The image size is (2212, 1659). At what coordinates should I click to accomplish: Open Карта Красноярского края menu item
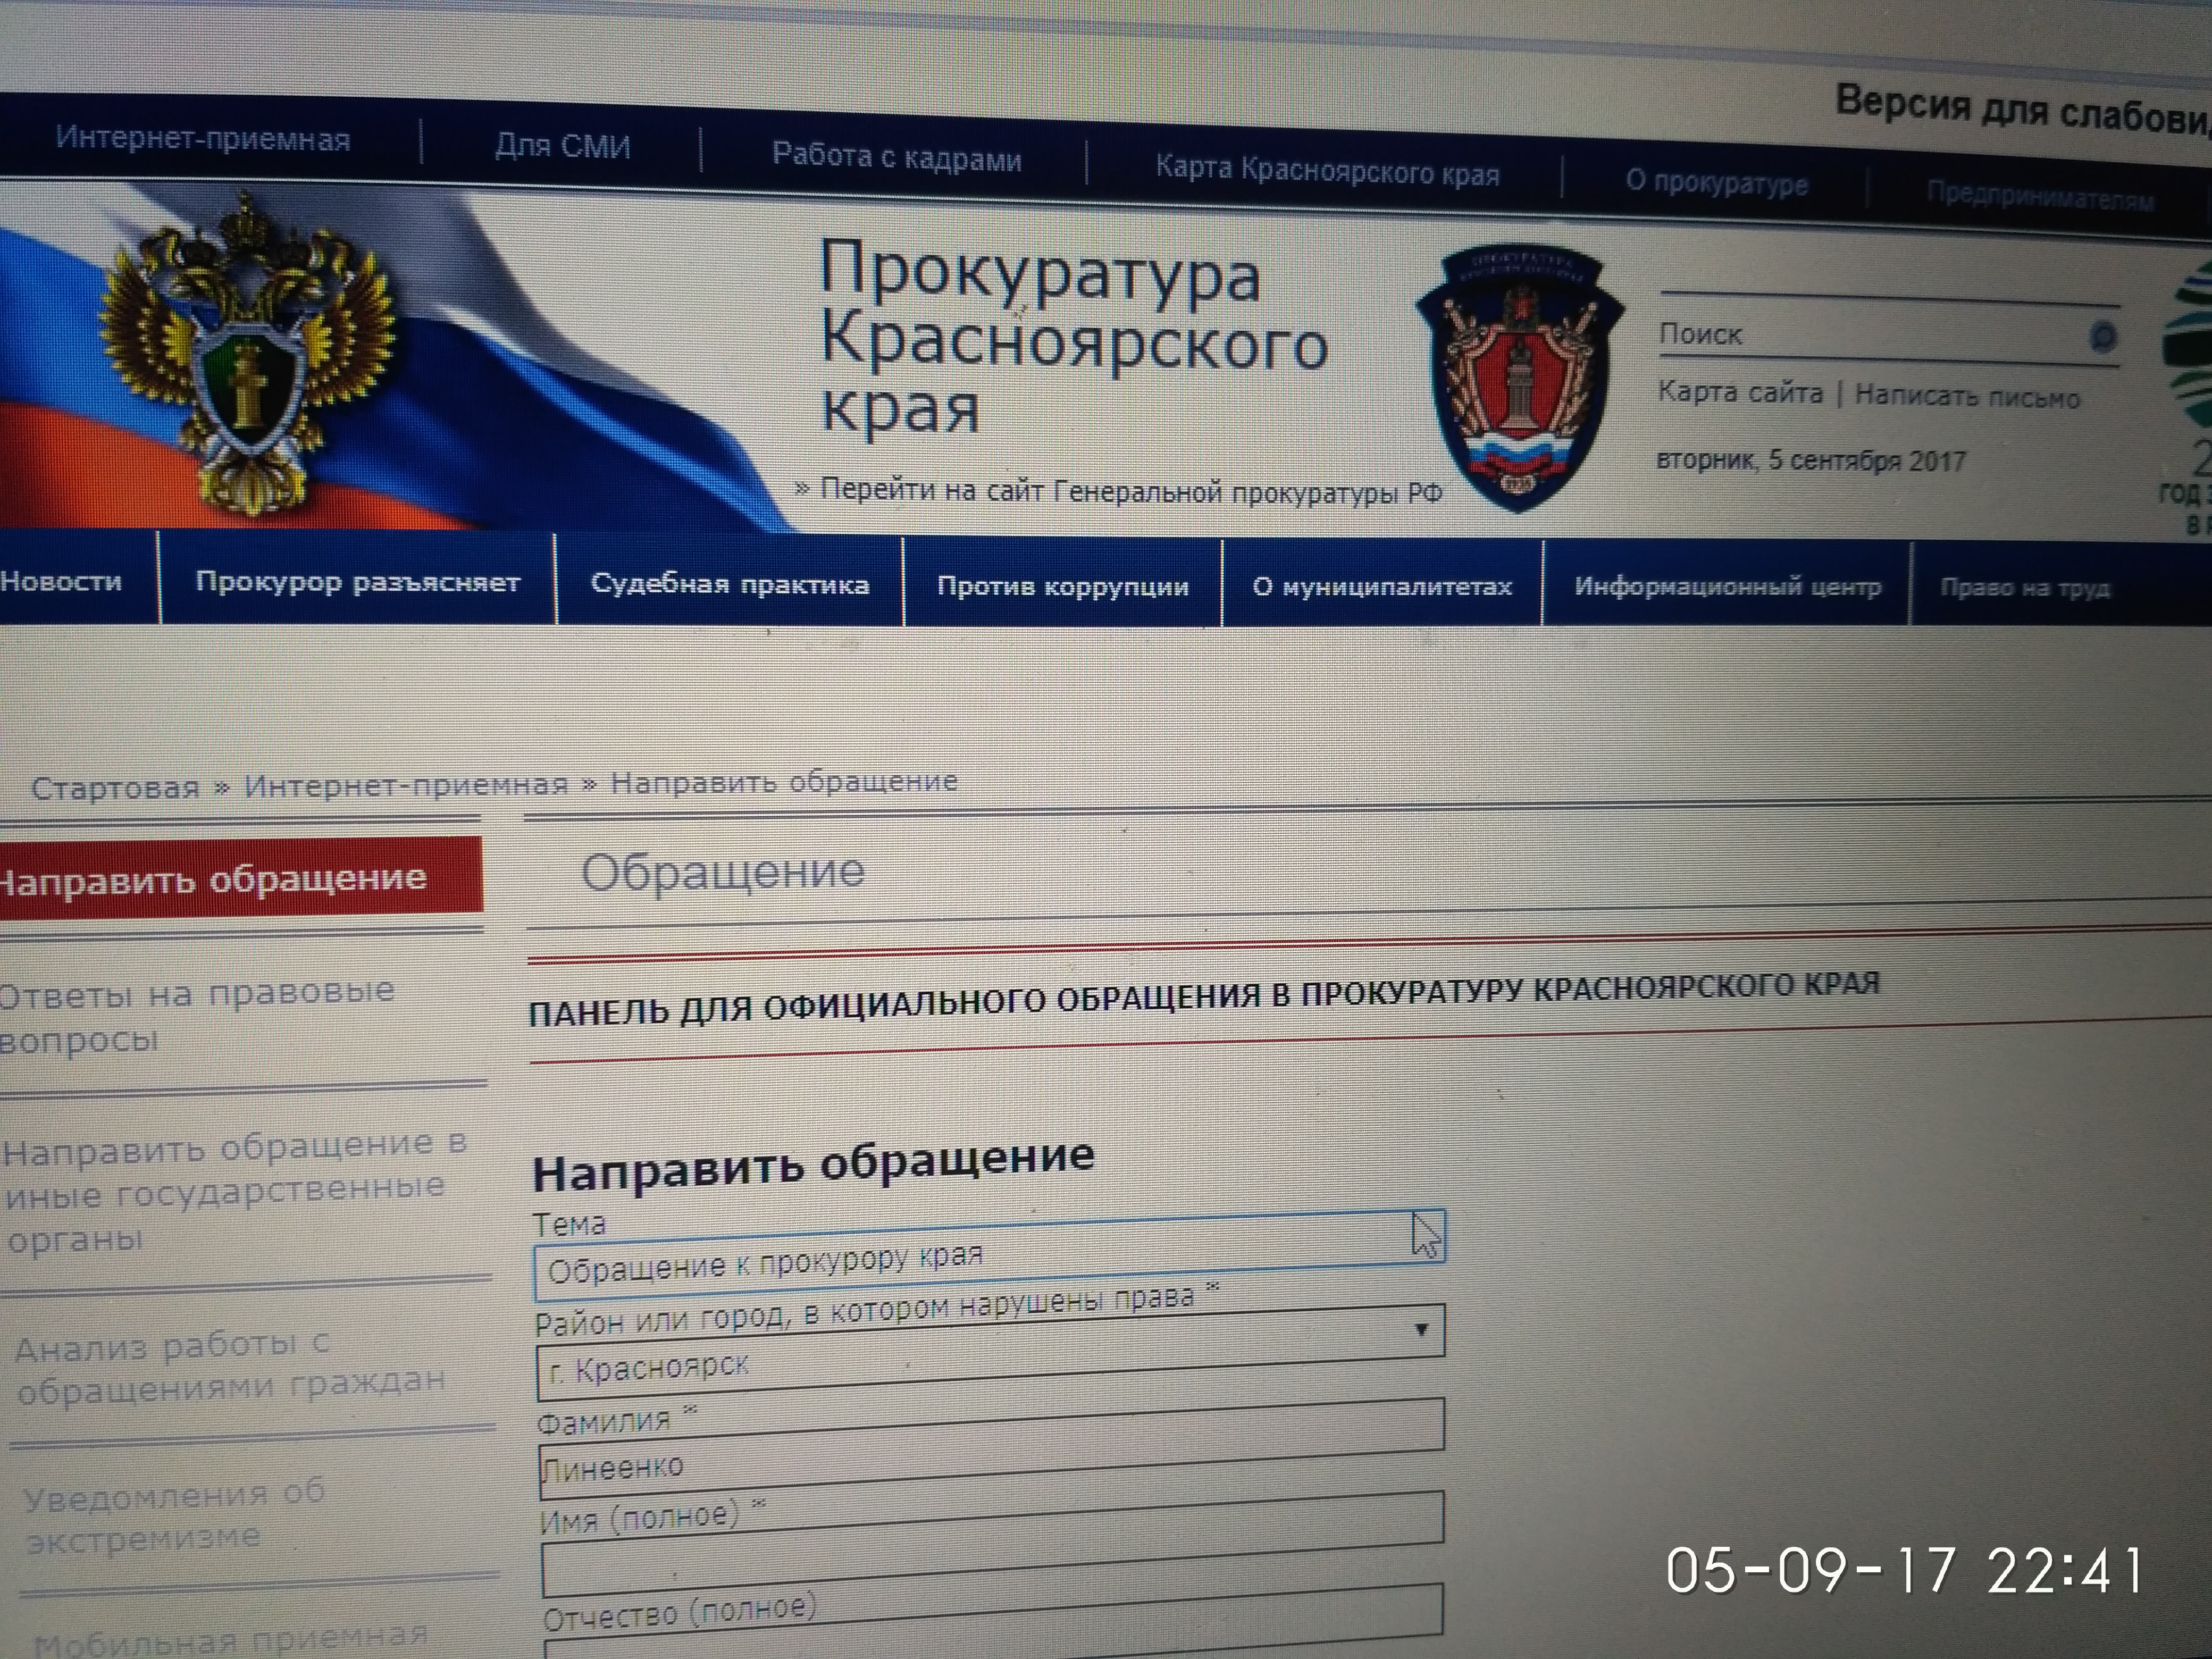pos(1327,171)
